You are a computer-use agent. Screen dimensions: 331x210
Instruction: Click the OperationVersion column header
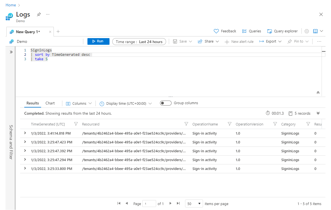pos(249,124)
